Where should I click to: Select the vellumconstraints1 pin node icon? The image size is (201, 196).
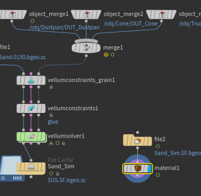coord(31,108)
